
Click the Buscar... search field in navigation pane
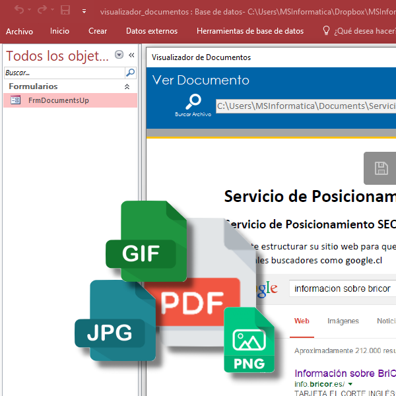coord(65,73)
